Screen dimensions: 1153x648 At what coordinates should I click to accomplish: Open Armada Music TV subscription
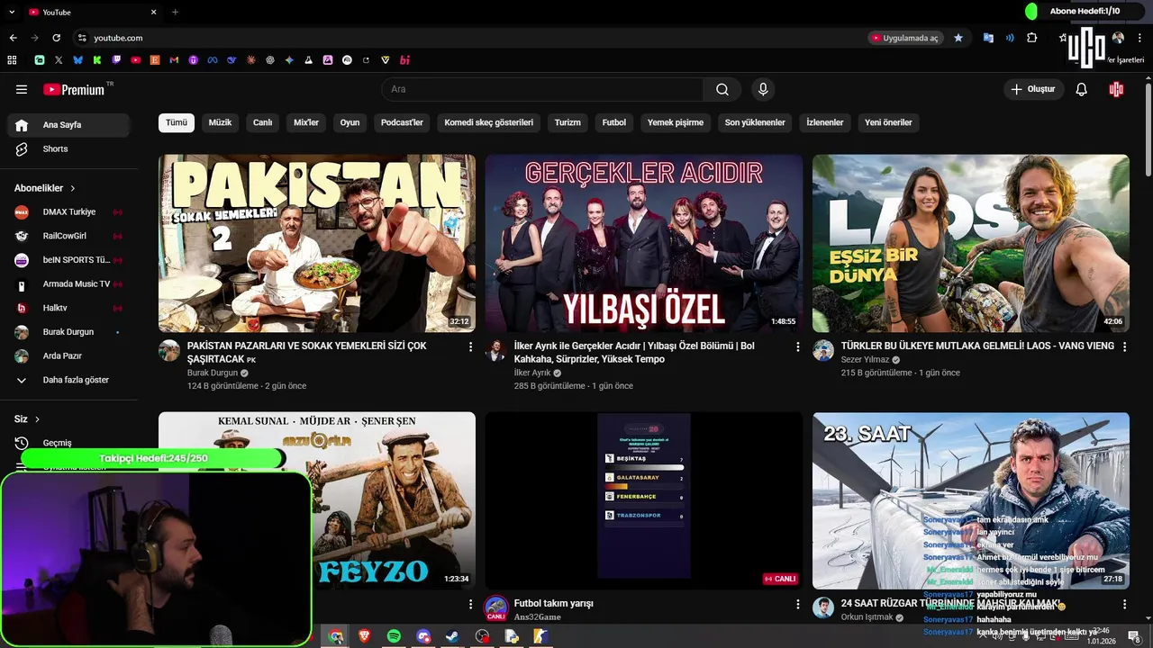(68, 284)
